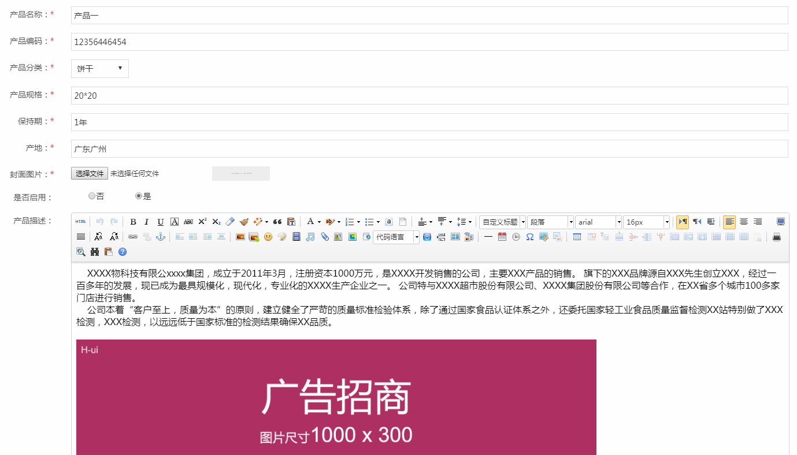This screenshot has width=797, height=455.
Task: Insert a blockquote with quote icon
Action: 277,222
